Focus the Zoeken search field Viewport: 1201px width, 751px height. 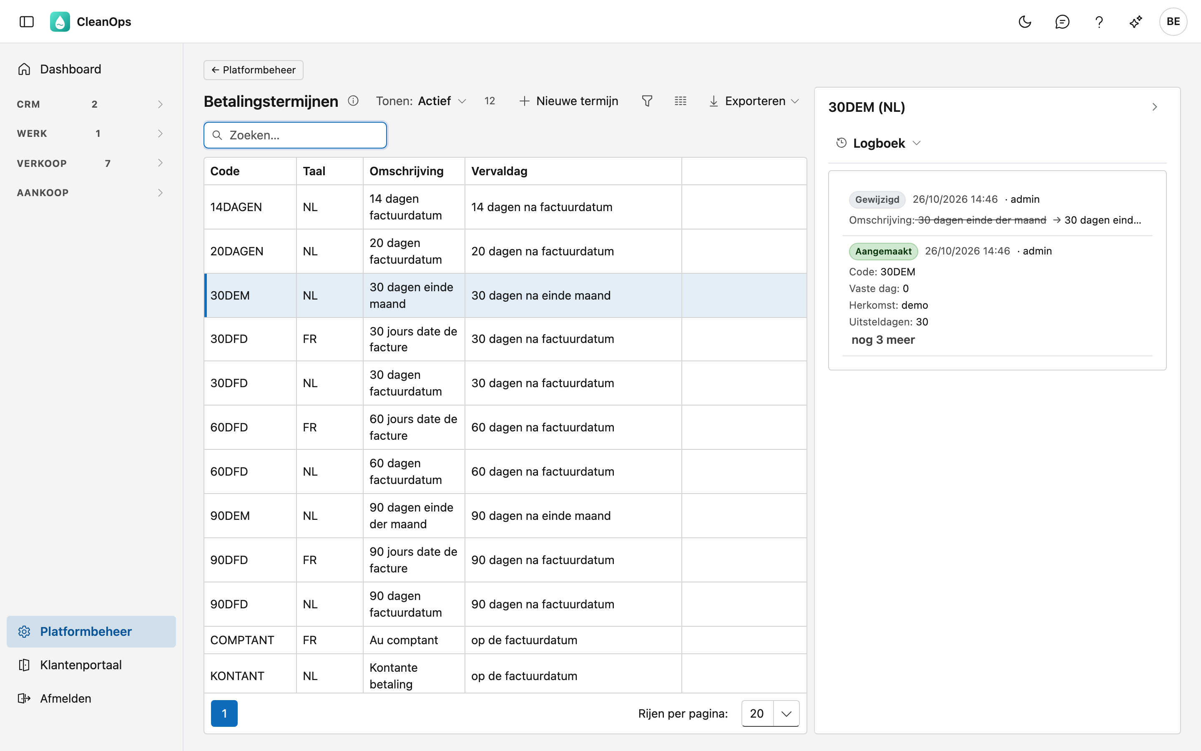295,135
